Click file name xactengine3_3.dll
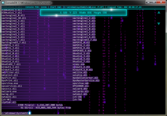This screenshot has width=167, height=116. (x=13, y=34)
